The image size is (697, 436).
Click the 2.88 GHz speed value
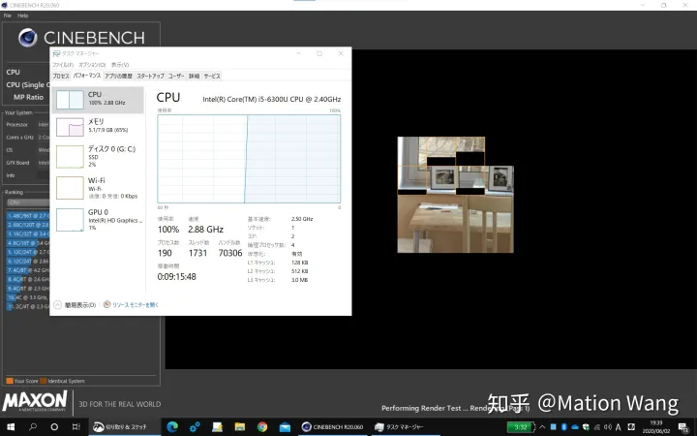(x=205, y=230)
